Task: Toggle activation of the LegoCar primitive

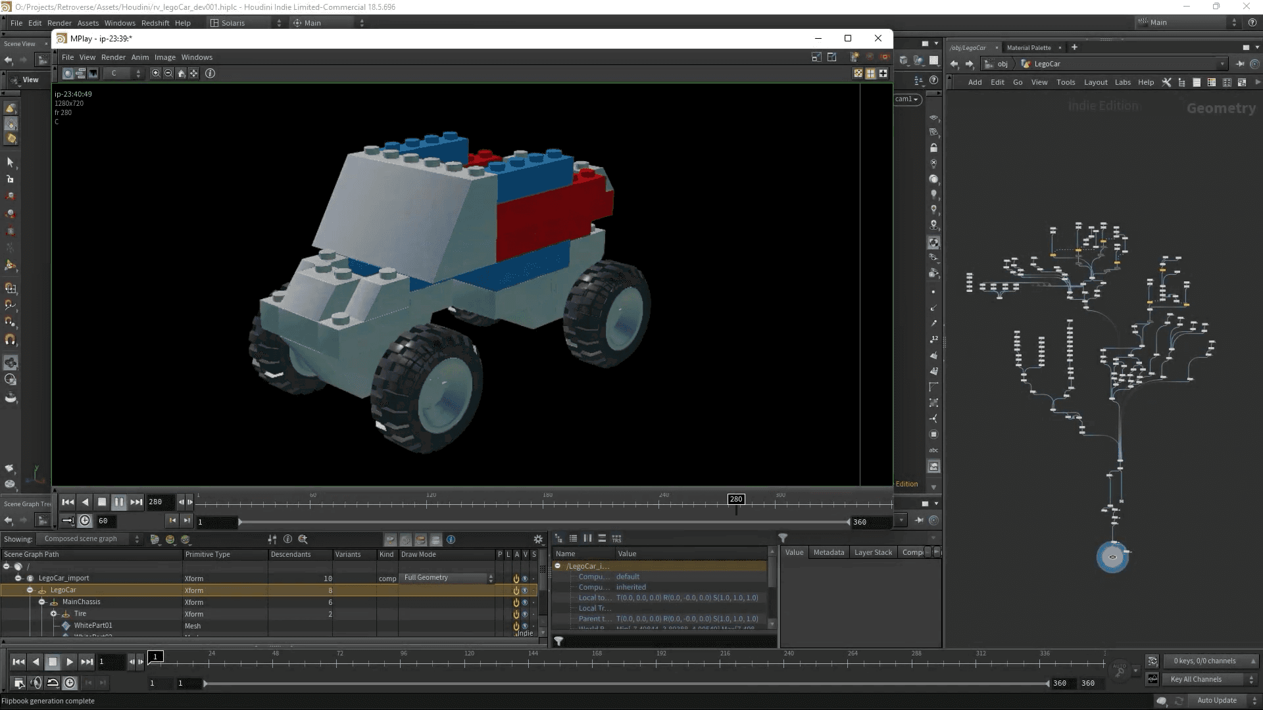Action: [x=516, y=590]
